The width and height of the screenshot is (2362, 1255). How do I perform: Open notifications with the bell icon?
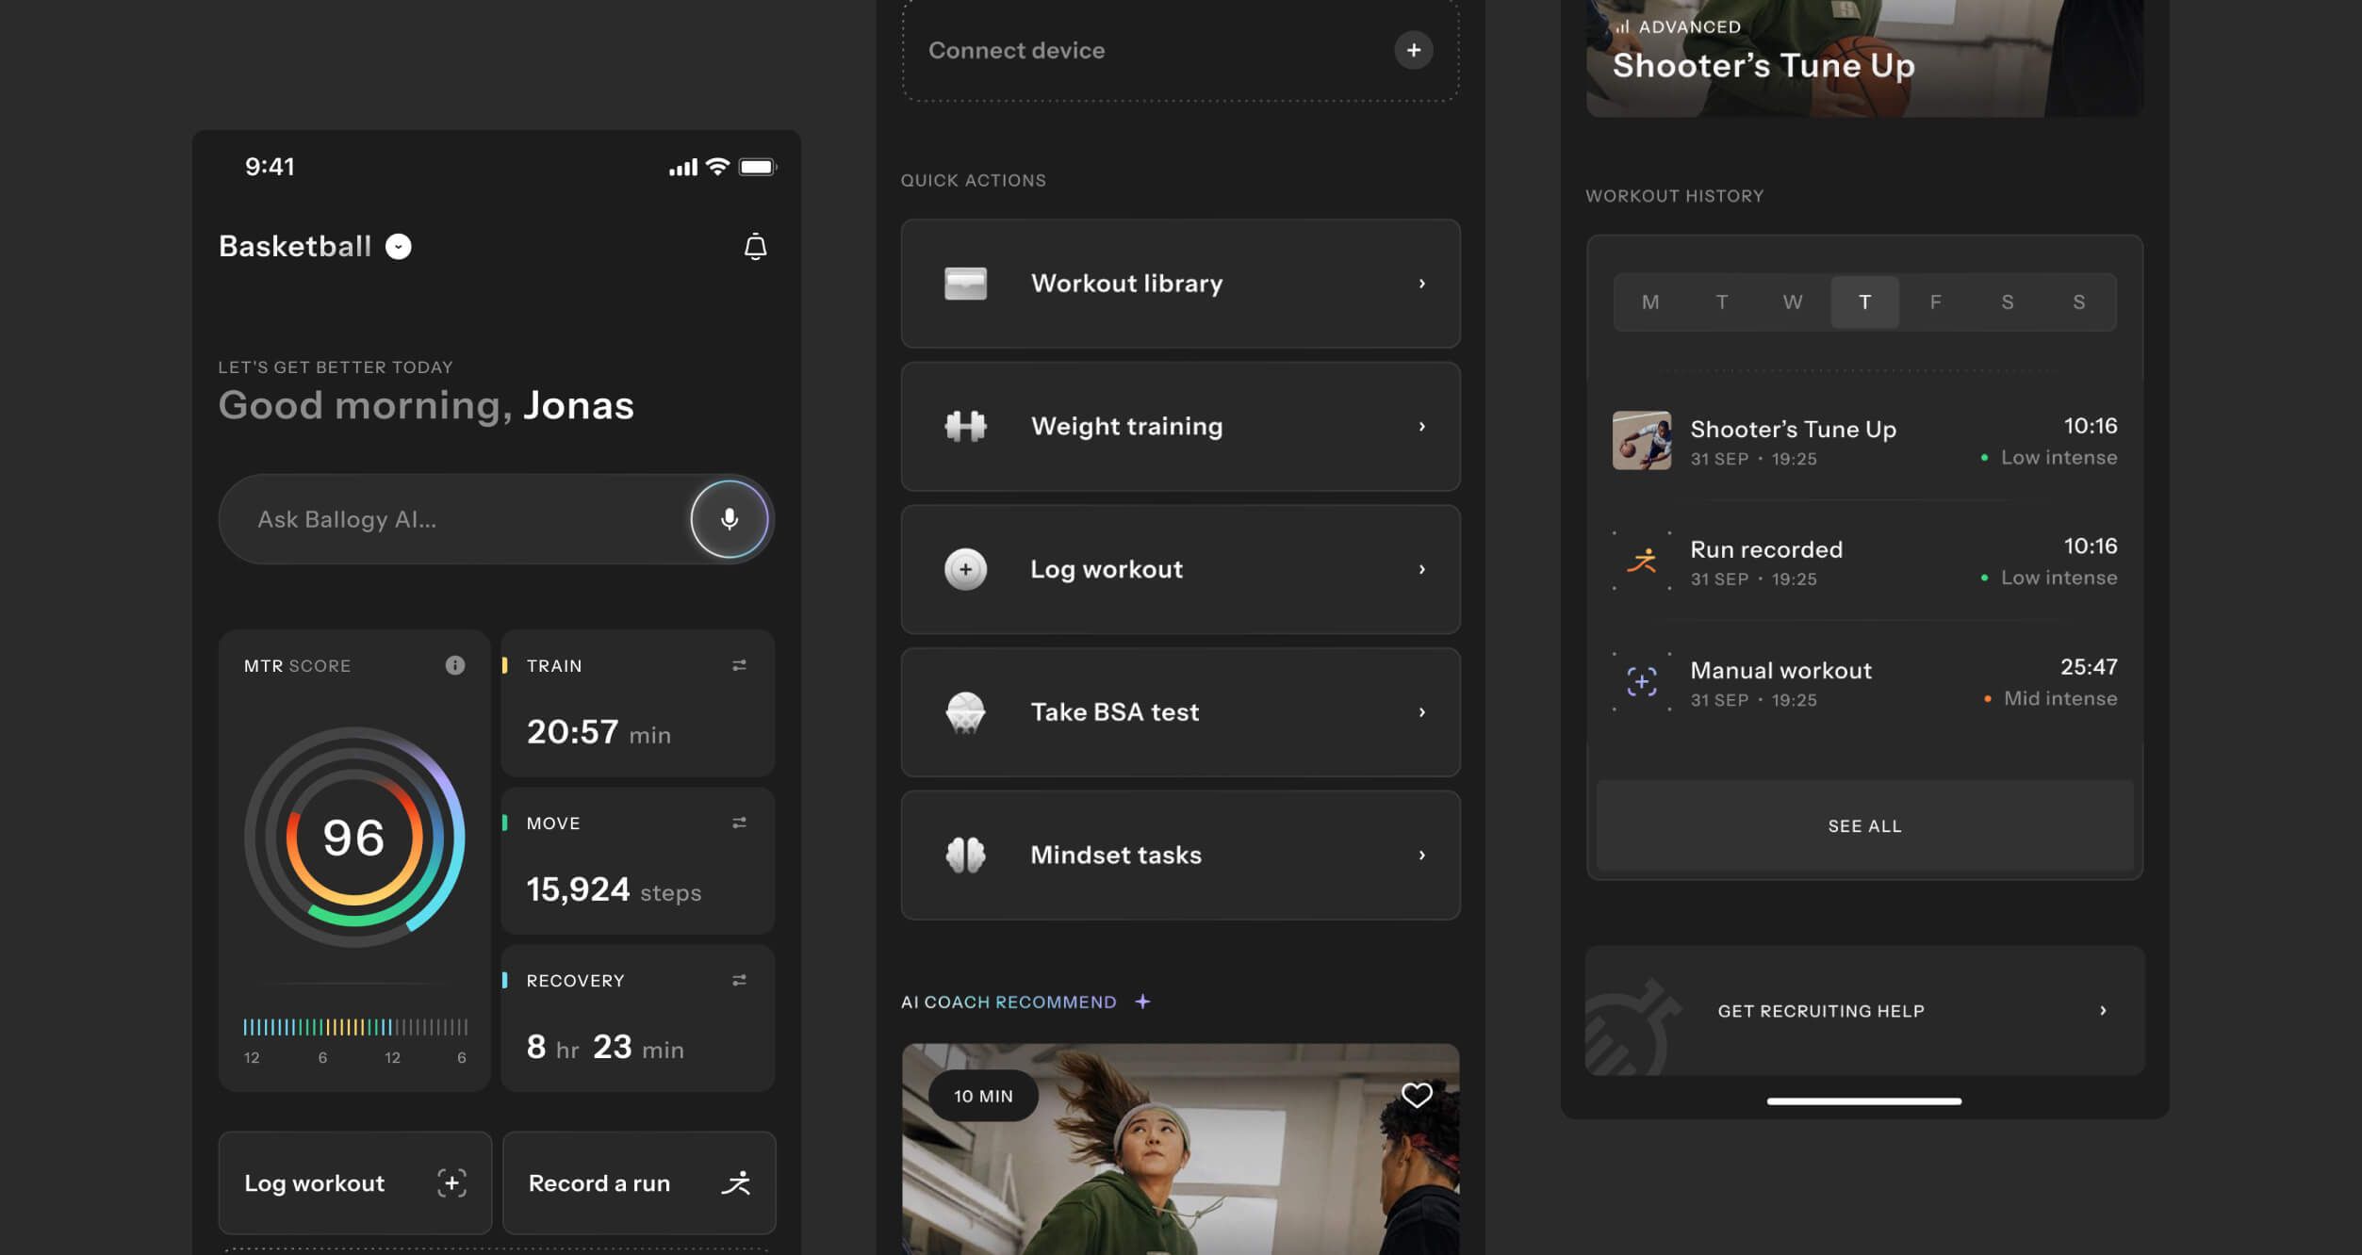[755, 247]
